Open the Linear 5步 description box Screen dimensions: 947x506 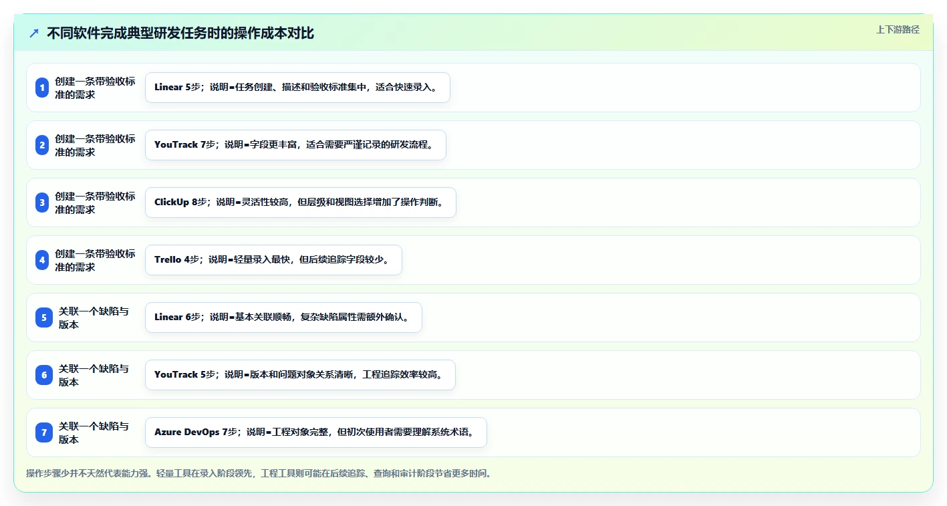point(297,88)
